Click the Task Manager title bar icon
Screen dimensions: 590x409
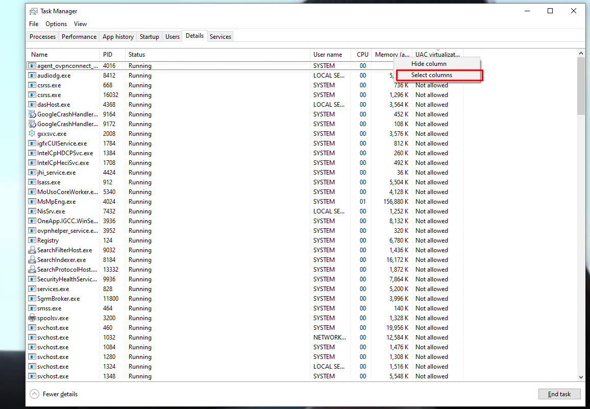(34, 11)
